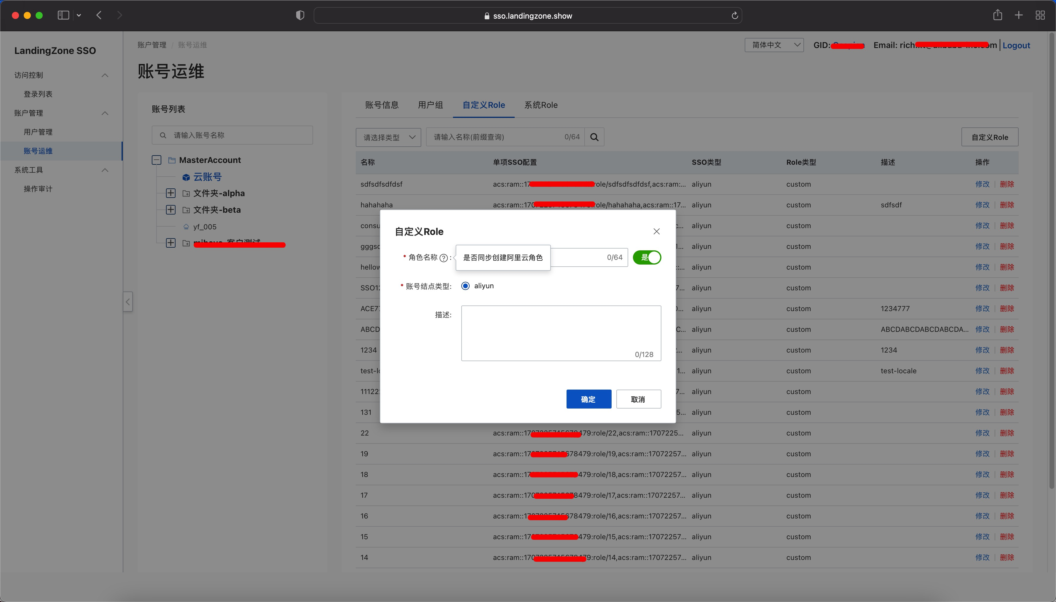This screenshot has width=1056, height=602.
Task: Close the 自定义Role dialog with the X icon
Action: [x=656, y=232]
